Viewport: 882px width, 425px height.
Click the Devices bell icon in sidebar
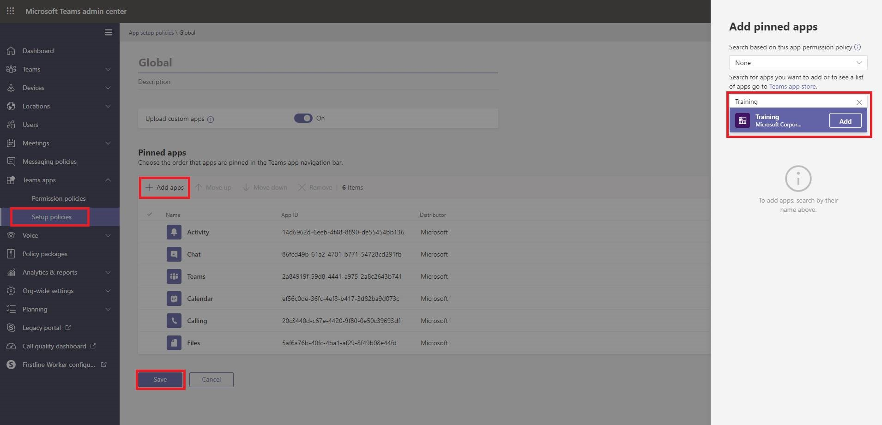[x=11, y=88]
